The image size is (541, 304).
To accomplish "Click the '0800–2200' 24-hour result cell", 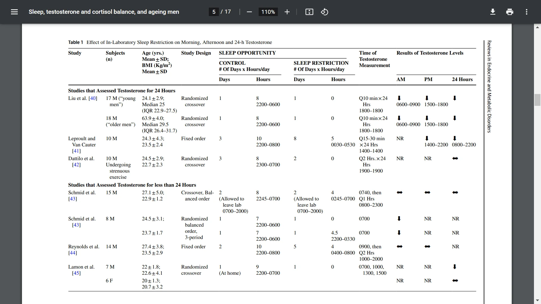I will 464,145.
